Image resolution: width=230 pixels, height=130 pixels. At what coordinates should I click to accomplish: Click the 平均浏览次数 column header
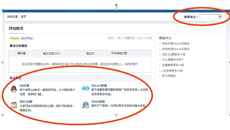(x=119, y=53)
